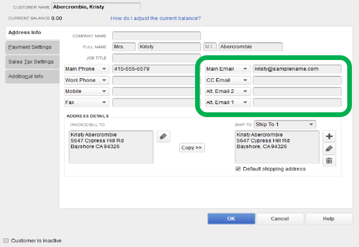The image size is (359, 247).
Task: Click the Help button
Action: point(329,219)
